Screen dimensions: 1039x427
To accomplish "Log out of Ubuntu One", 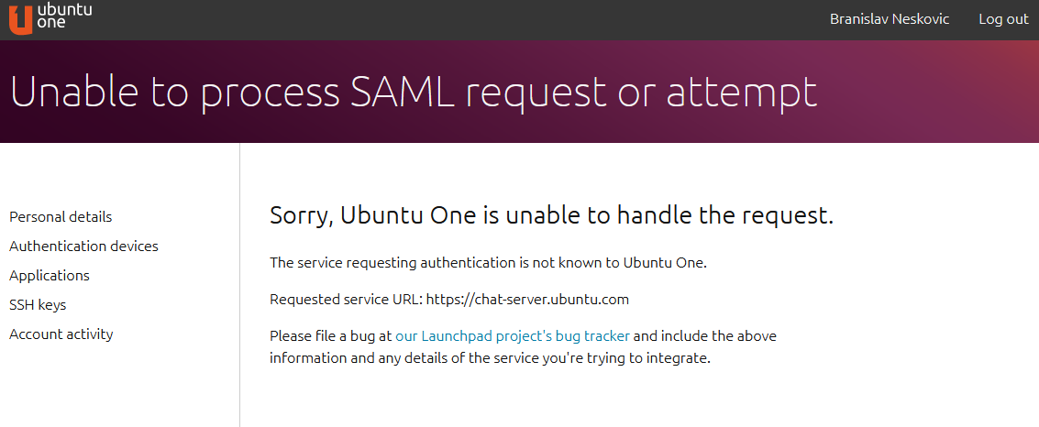I will tap(1003, 19).
